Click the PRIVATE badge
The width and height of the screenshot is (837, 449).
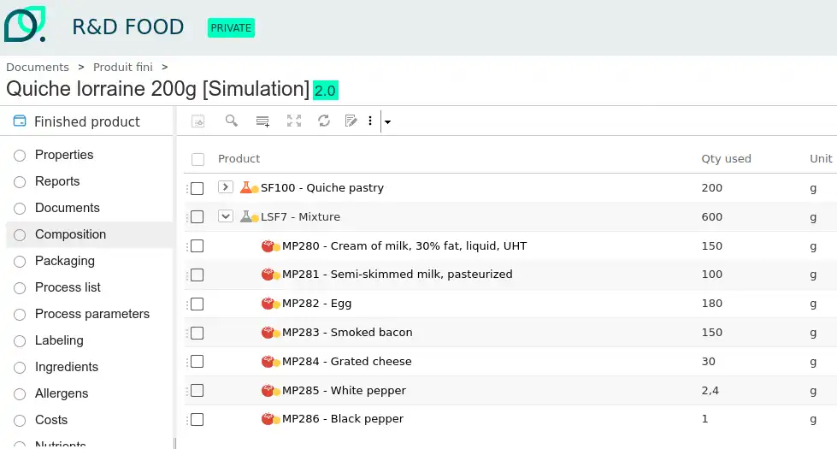(x=231, y=27)
